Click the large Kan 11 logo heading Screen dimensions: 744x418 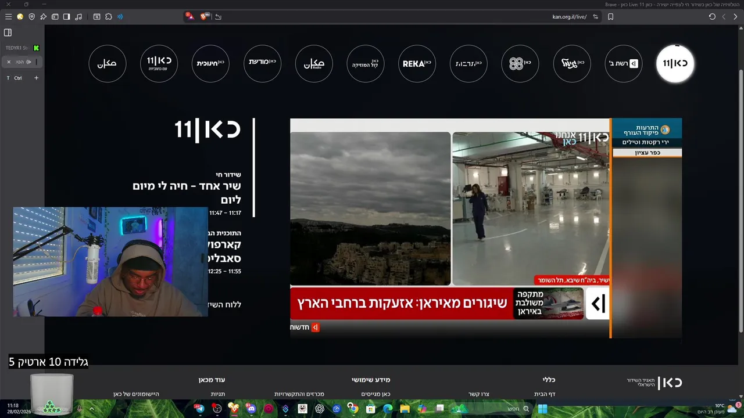coord(208,129)
